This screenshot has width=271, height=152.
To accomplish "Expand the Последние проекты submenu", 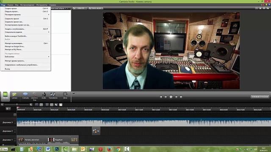I will pos(26,15).
